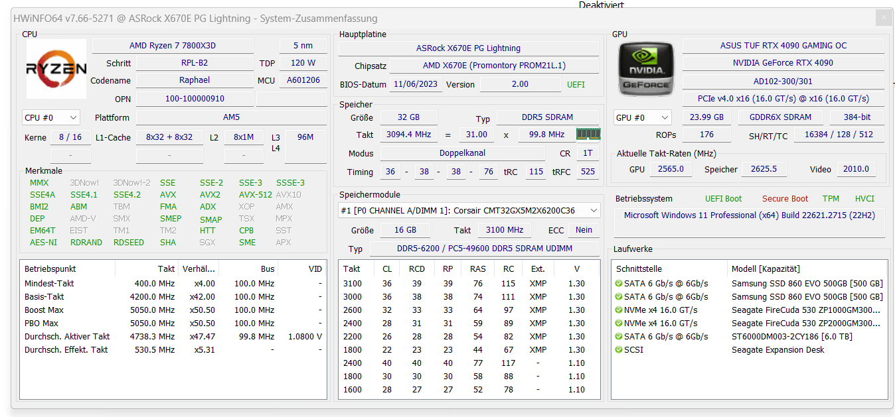Select the BIOS date 11/06/2023
The height and width of the screenshot is (417, 895).
[x=417, y=84]
